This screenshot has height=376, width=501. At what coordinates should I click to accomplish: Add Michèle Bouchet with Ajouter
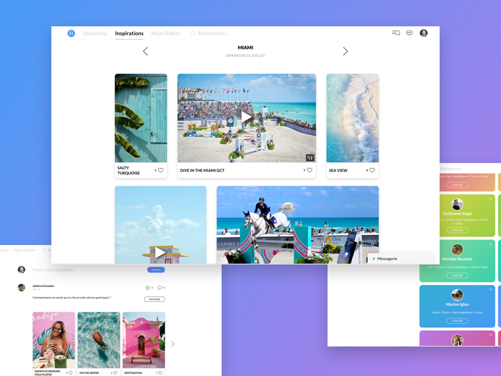(457, 276)
